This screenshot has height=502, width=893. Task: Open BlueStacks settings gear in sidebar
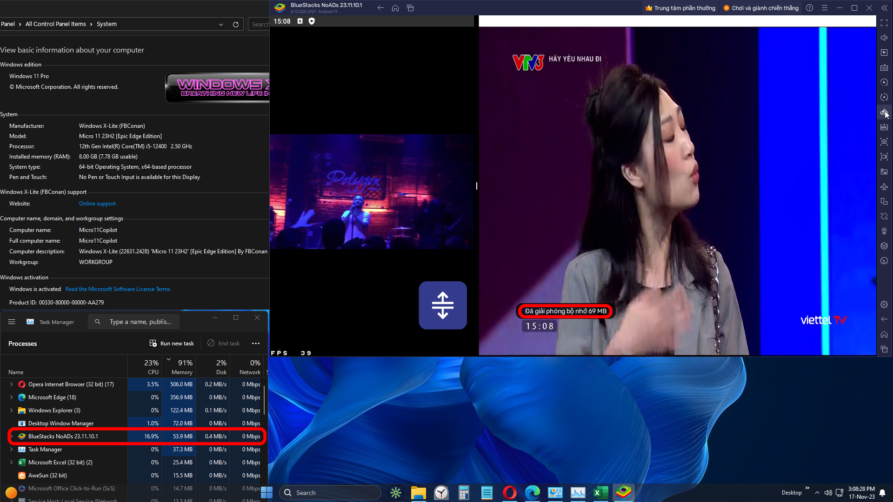(884, 304)
